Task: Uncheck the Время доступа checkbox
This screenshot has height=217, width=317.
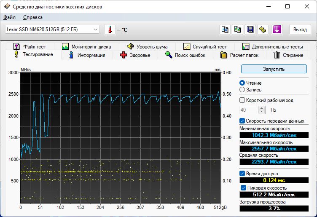Action: (242, 173)
